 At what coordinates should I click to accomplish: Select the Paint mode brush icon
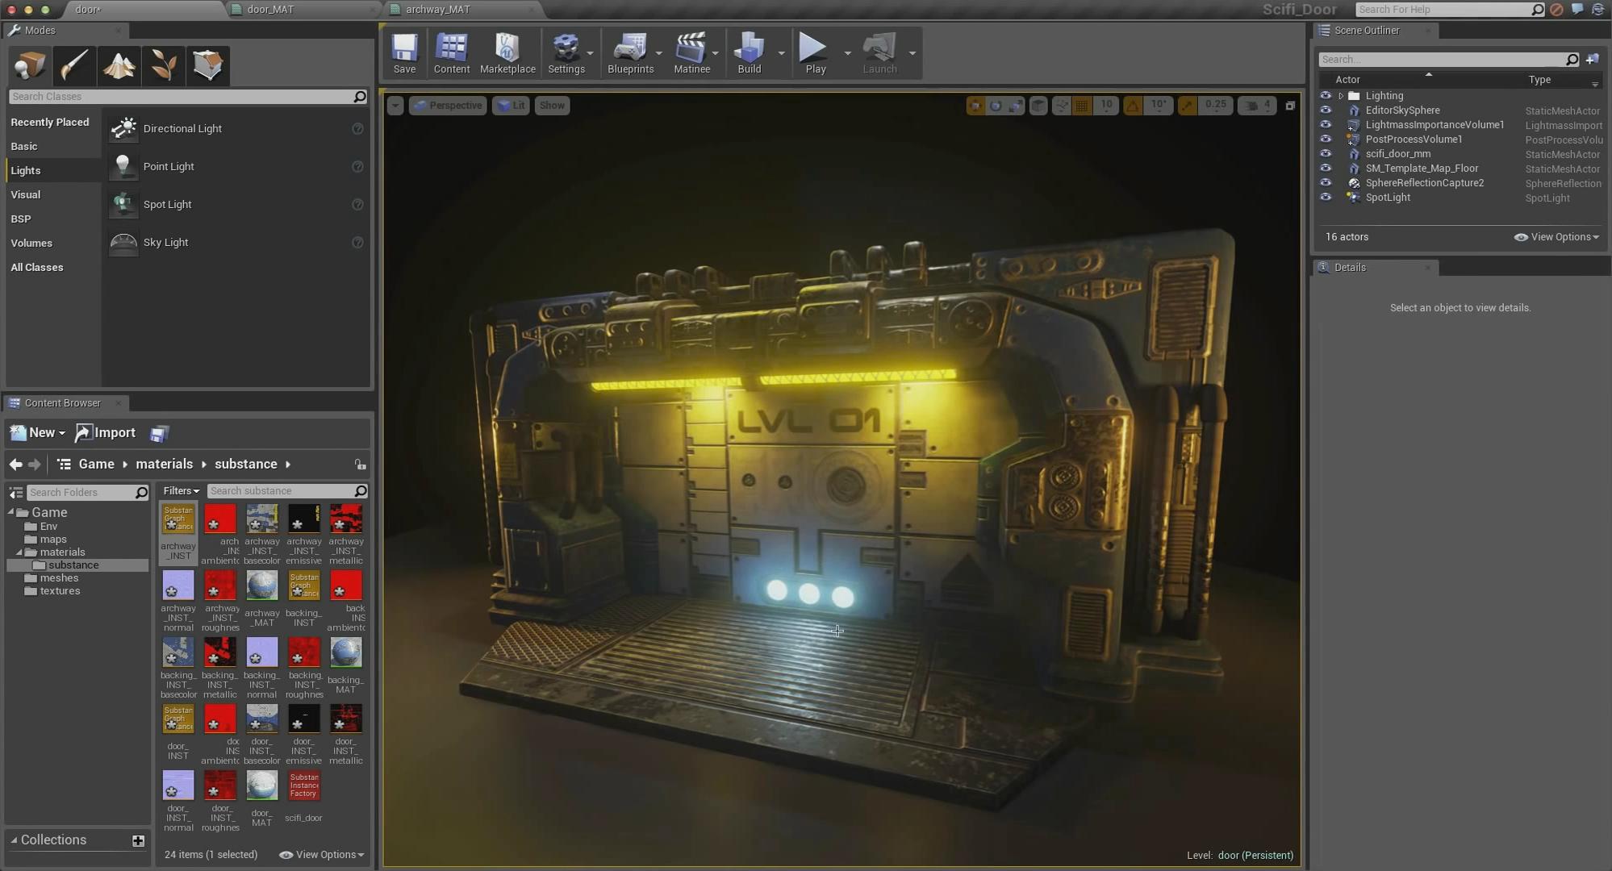tap(74, 65)
